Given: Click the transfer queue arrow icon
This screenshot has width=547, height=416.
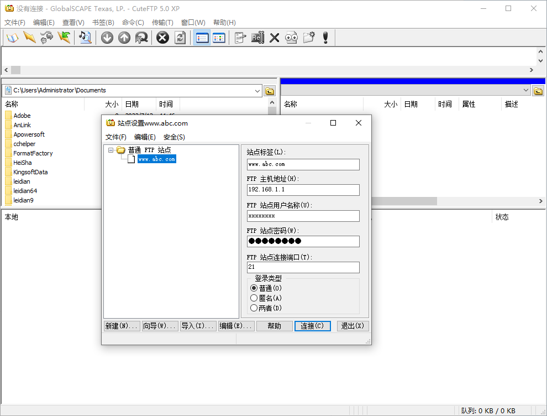Looking at the screenshot, I should tap(141, 38).
